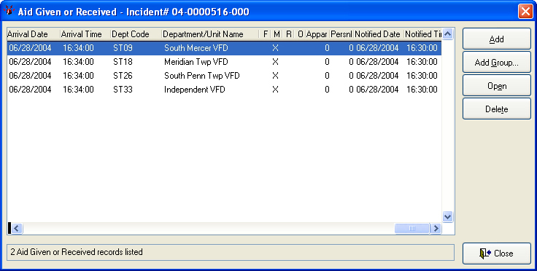537x271 pixels.
Task: Click the status bar records listed text
Action: (x=77, y=252)
